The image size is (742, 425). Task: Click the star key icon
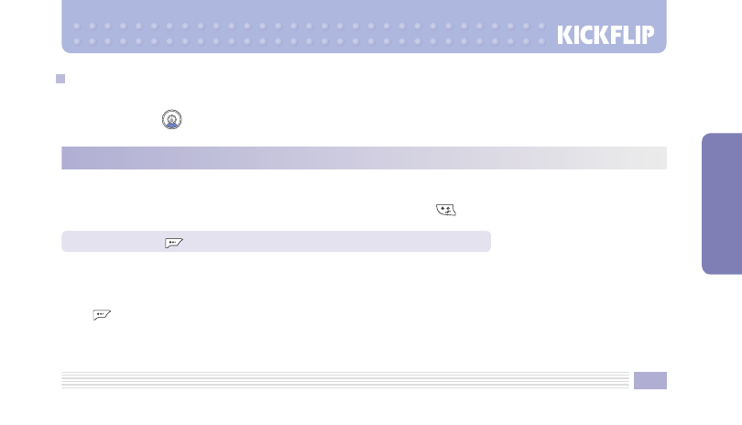click(446, 210)
